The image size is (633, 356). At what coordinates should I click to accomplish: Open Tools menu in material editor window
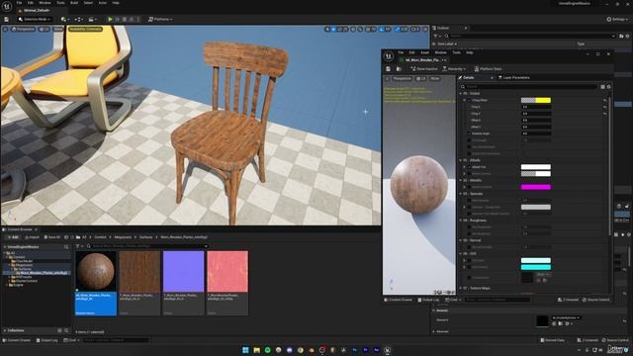(456, 52)
